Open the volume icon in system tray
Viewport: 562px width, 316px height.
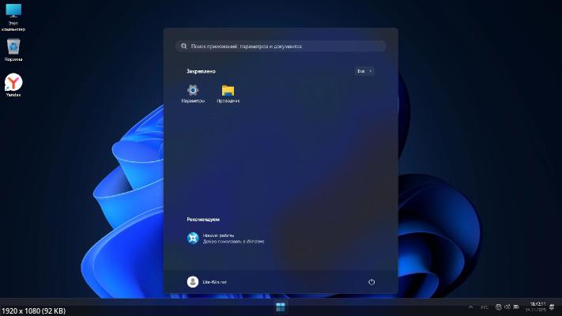(507, 307)
